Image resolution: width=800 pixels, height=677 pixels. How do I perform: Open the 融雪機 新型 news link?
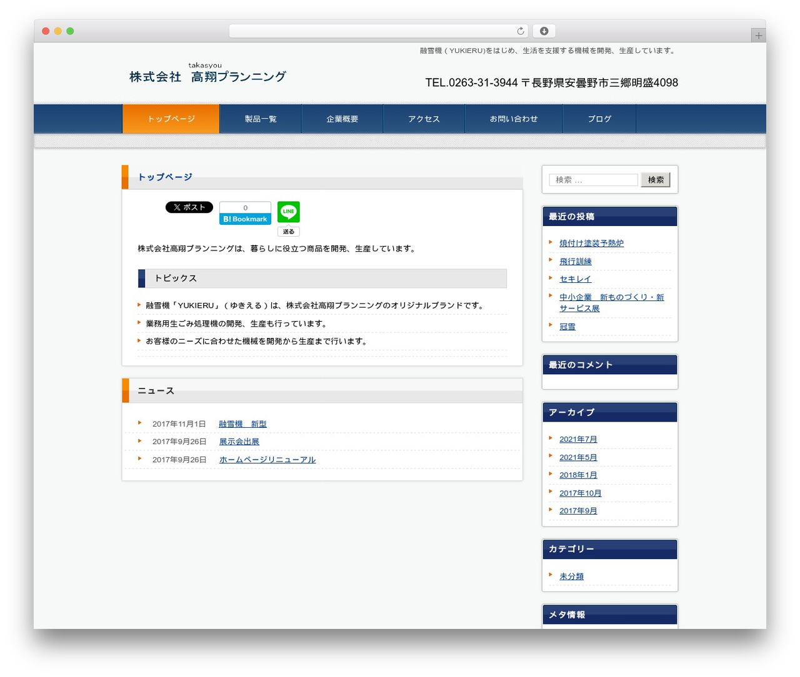click(242, 424)
